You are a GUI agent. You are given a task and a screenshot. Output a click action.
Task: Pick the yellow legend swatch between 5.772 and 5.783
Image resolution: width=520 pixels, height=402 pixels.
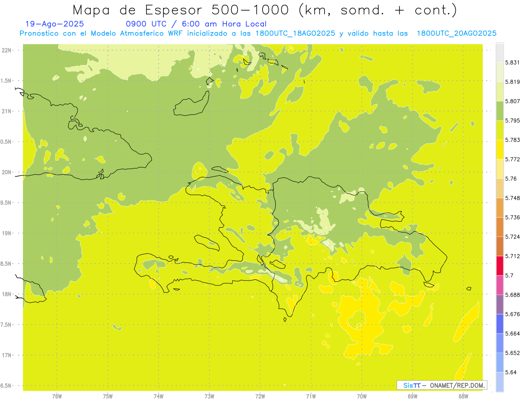500,150
